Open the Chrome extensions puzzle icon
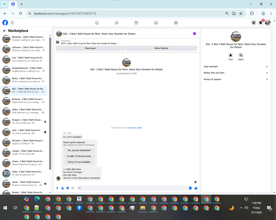The width and height of the screenshot is (276, 220). (252, 13)
